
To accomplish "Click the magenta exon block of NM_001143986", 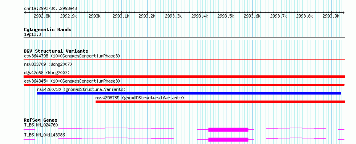I will (x=228, y=140).
